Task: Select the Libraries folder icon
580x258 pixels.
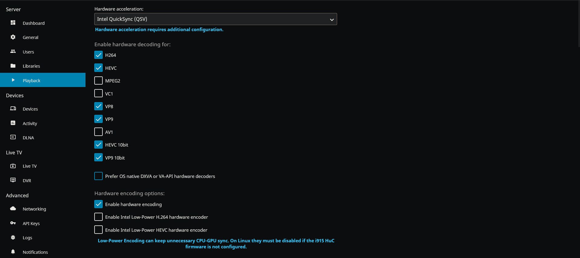Action: click(x=13, y=66)
